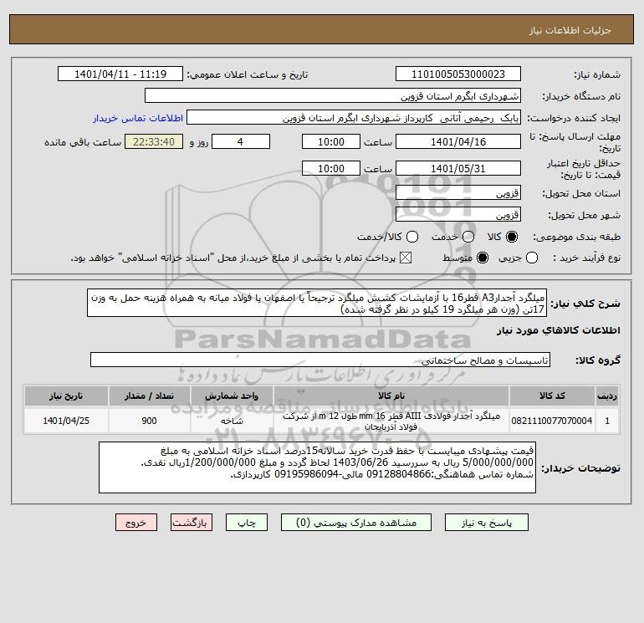Image resolution: width=644 pixels, height=623 pixels.
Task: Click the ردیف column header
Action: 607,396
